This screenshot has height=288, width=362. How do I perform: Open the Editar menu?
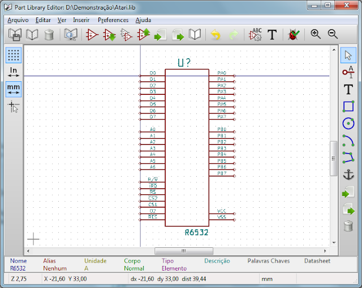[43, 20]
